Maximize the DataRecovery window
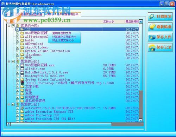Viewport: 176px width, 137px height. [x=167, y=4]
